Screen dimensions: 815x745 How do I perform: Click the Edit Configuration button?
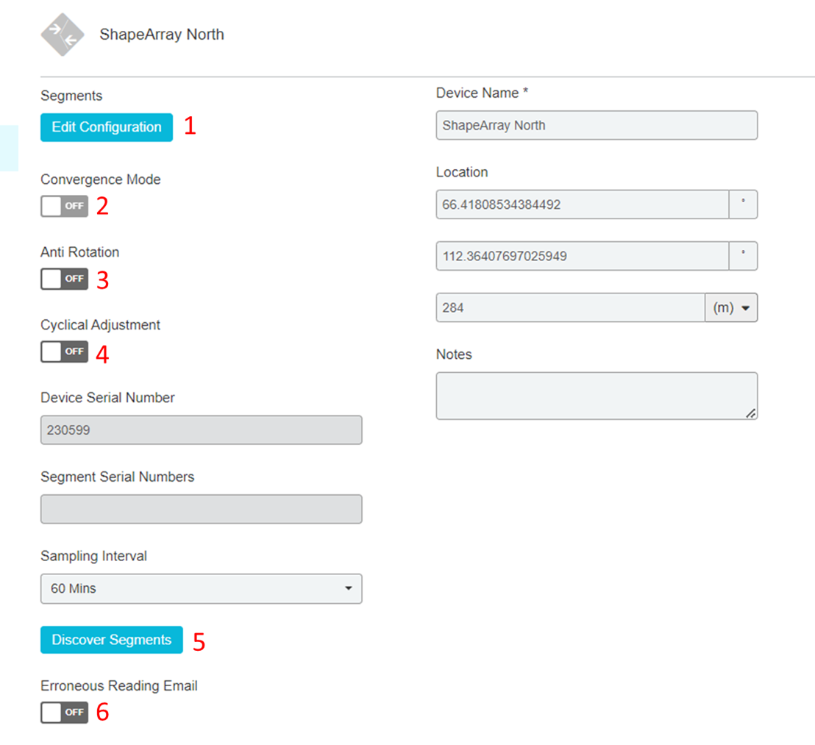coord(106,126)
